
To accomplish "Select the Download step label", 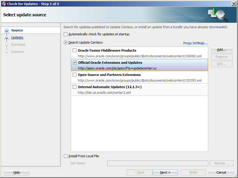I will [18, 44].
